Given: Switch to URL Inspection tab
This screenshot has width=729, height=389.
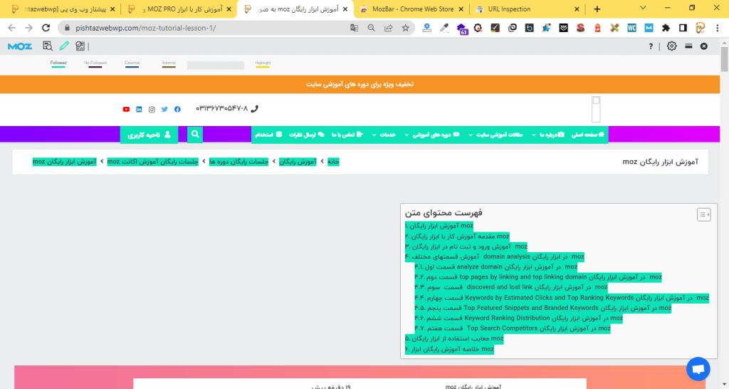Looking at the screenshot, I should click(528, 9).
